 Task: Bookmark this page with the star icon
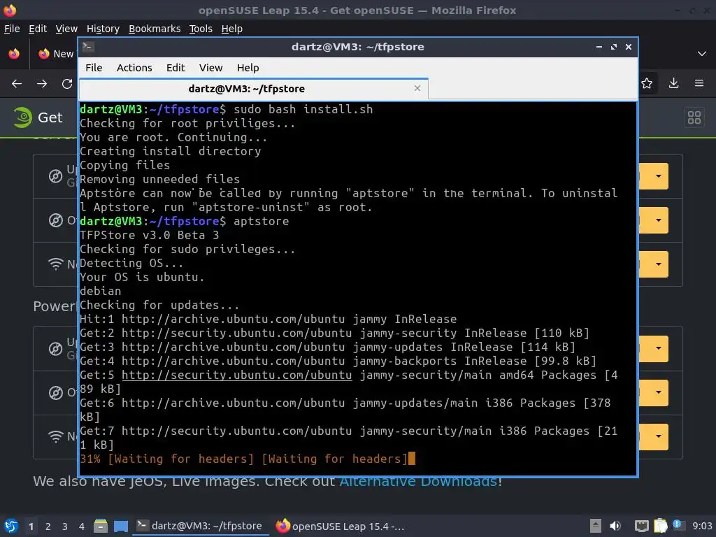[647, 83]
